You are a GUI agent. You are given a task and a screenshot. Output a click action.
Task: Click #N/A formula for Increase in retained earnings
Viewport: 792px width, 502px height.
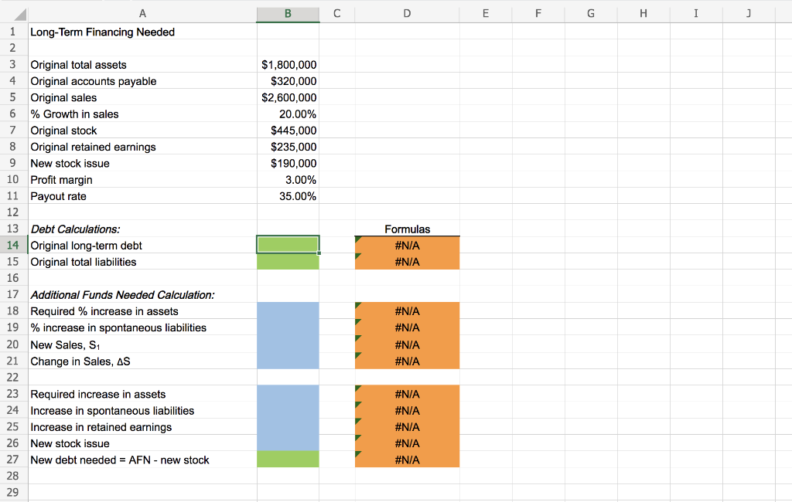point(407,427)
